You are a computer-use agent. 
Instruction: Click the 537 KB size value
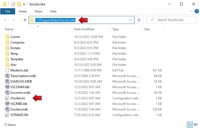coord(157,70)
